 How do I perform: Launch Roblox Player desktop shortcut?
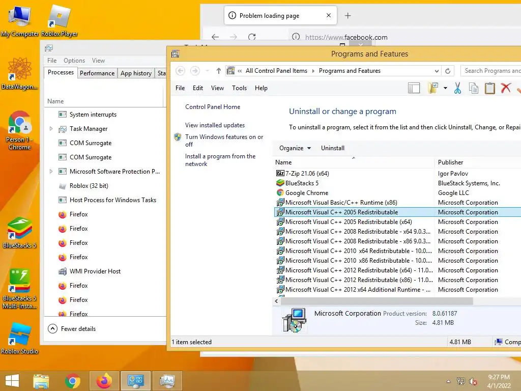tap(59, 20)
